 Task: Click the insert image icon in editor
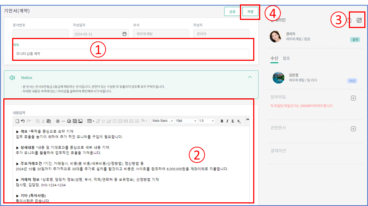coord(81,121)
